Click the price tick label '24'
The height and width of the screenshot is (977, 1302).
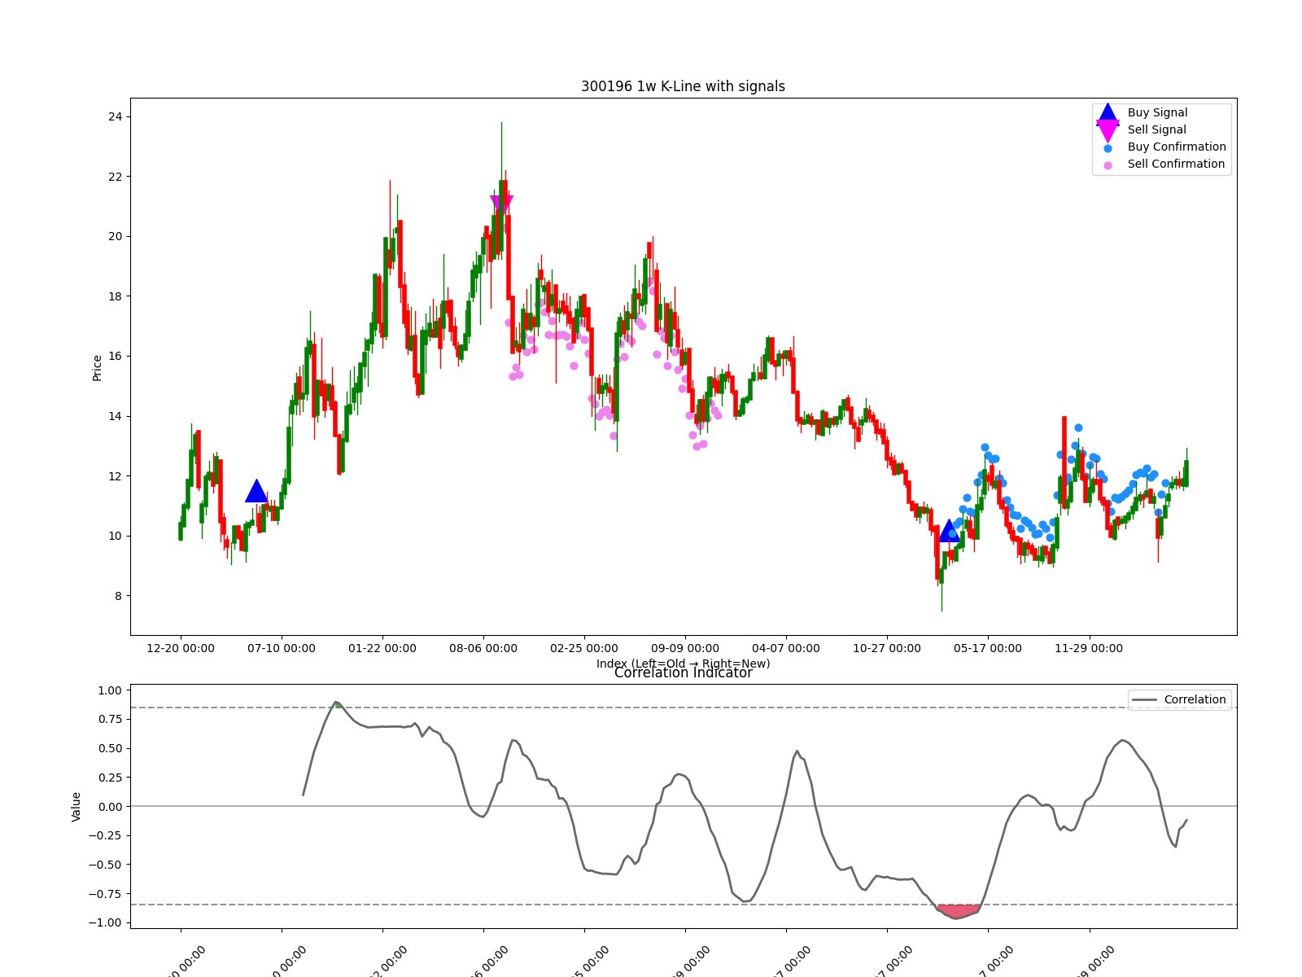click(115, 116)
